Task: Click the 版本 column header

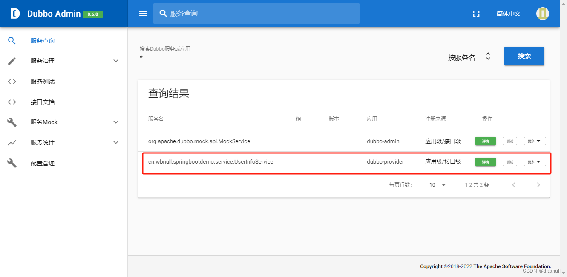Action: click(x=334, y=119)
